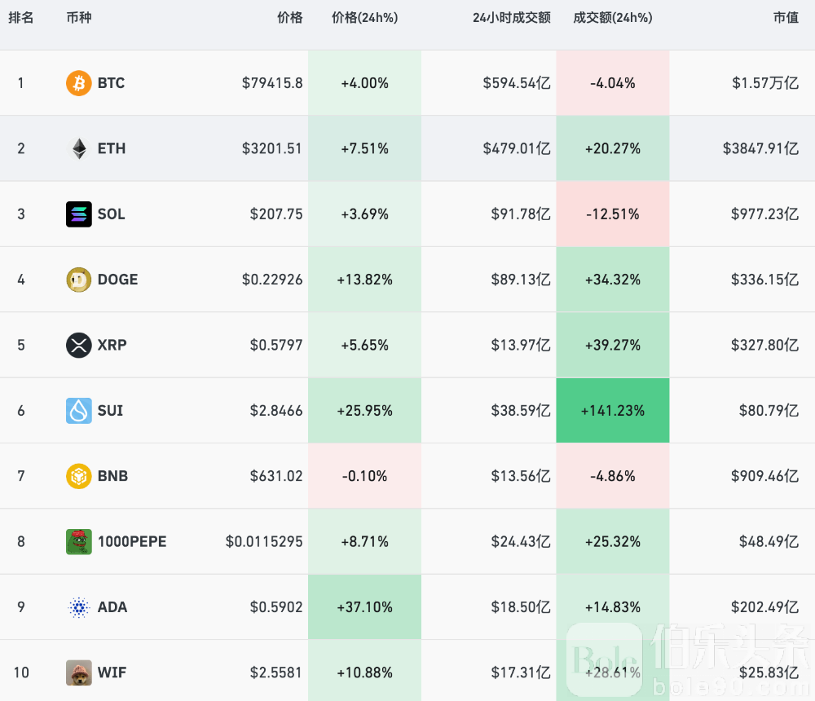Click SOL price $207.75
Image resolution: width=815 pixels, height=701 pixels.
[276, 214]
